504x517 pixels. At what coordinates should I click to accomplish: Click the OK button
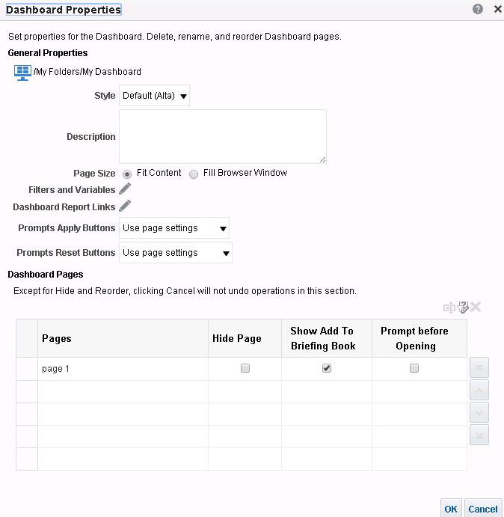(x=451, y=509)
